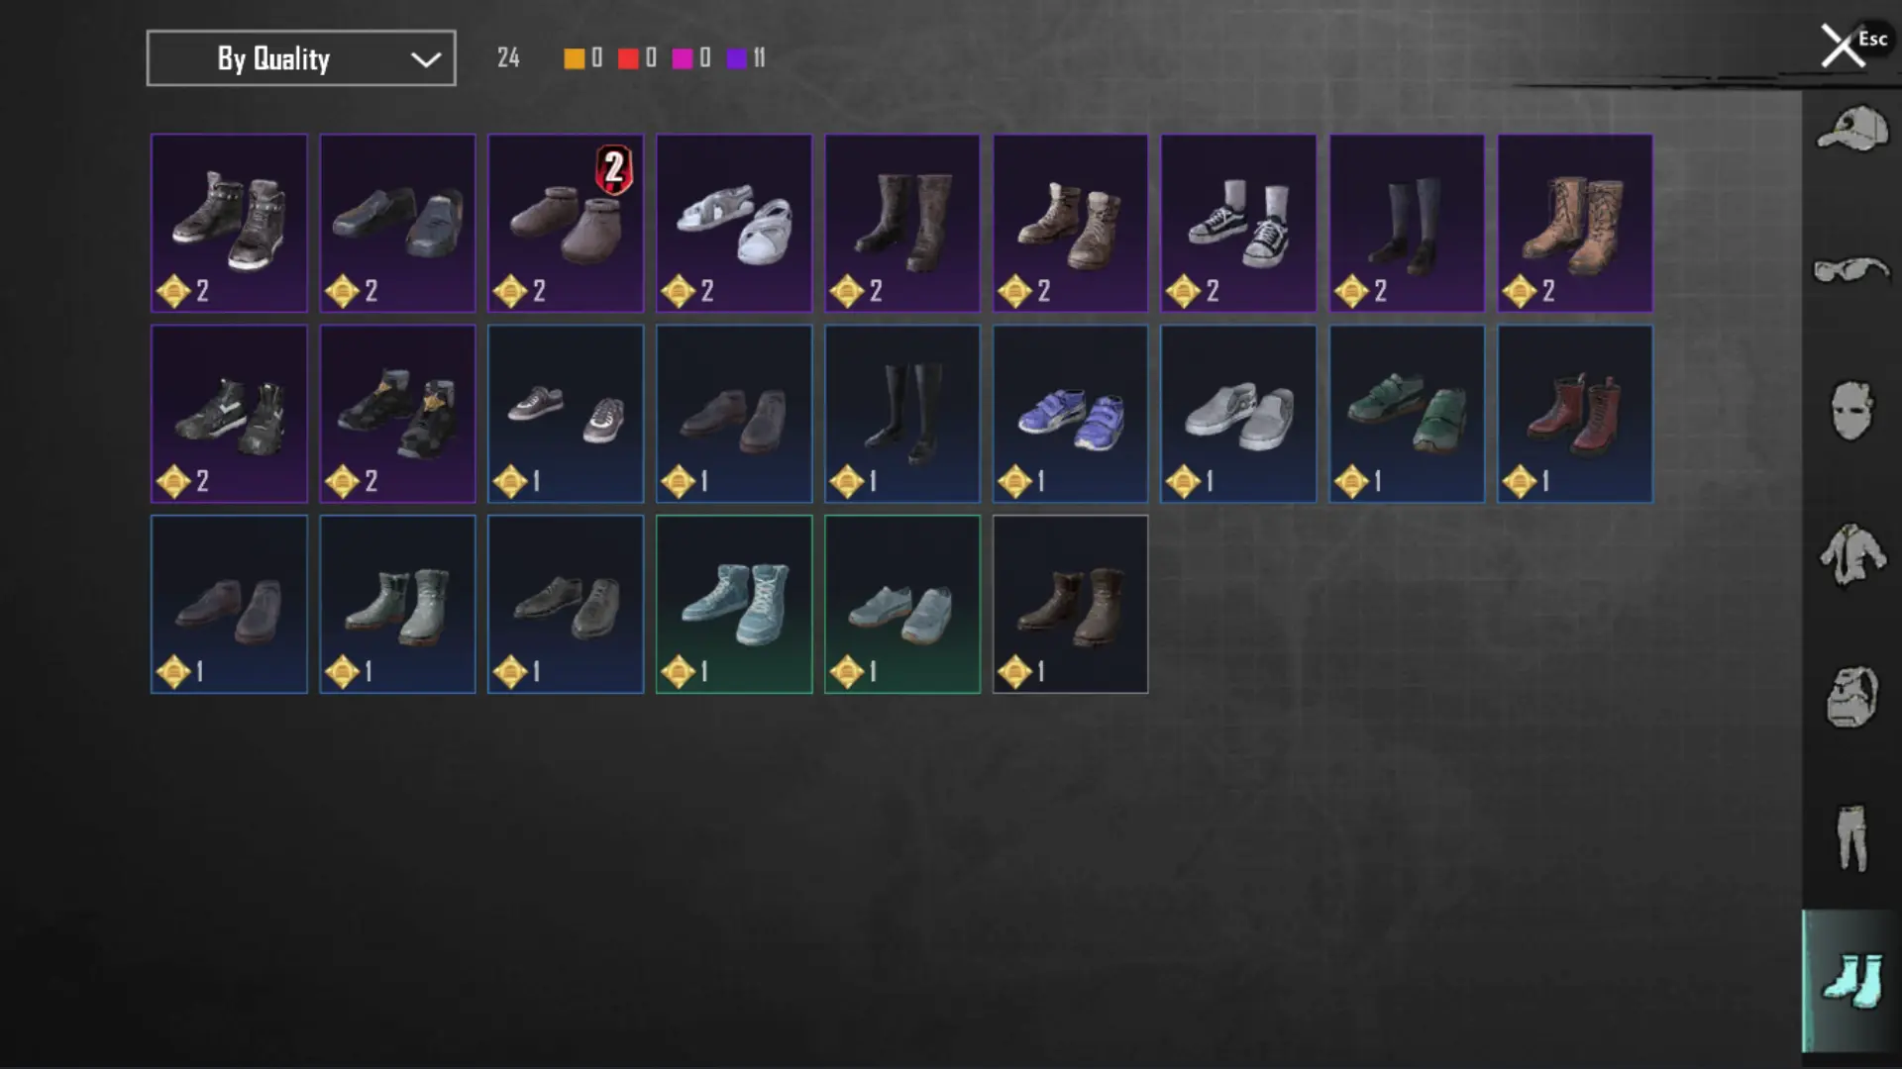Viewport: 1902px width, 1069px height.
Task: Open the glasses category icon
Action: [x=1851, y=269]
